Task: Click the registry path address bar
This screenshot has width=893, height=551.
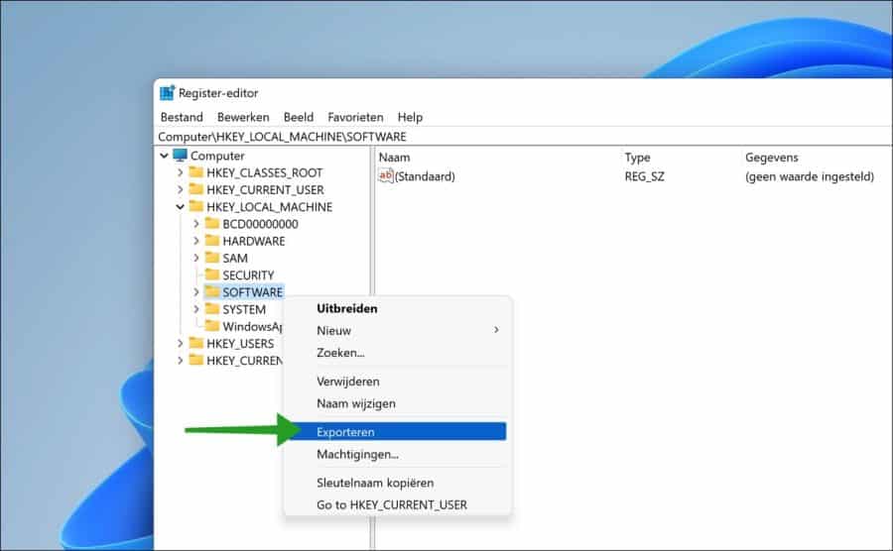Action: (523, 137)
